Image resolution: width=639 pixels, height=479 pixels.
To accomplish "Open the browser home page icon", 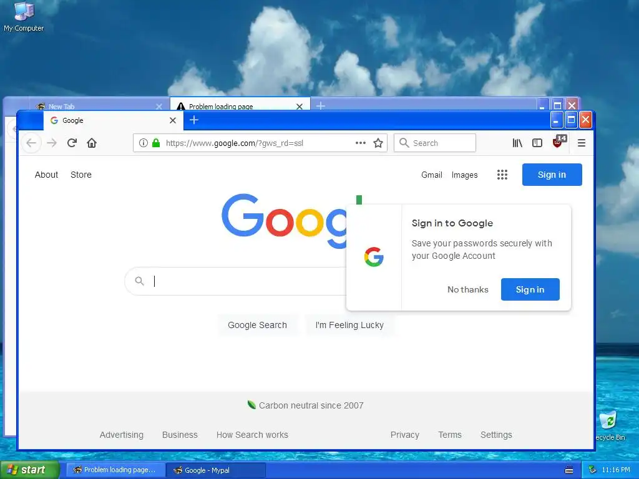I will click(x=92, y=143).
